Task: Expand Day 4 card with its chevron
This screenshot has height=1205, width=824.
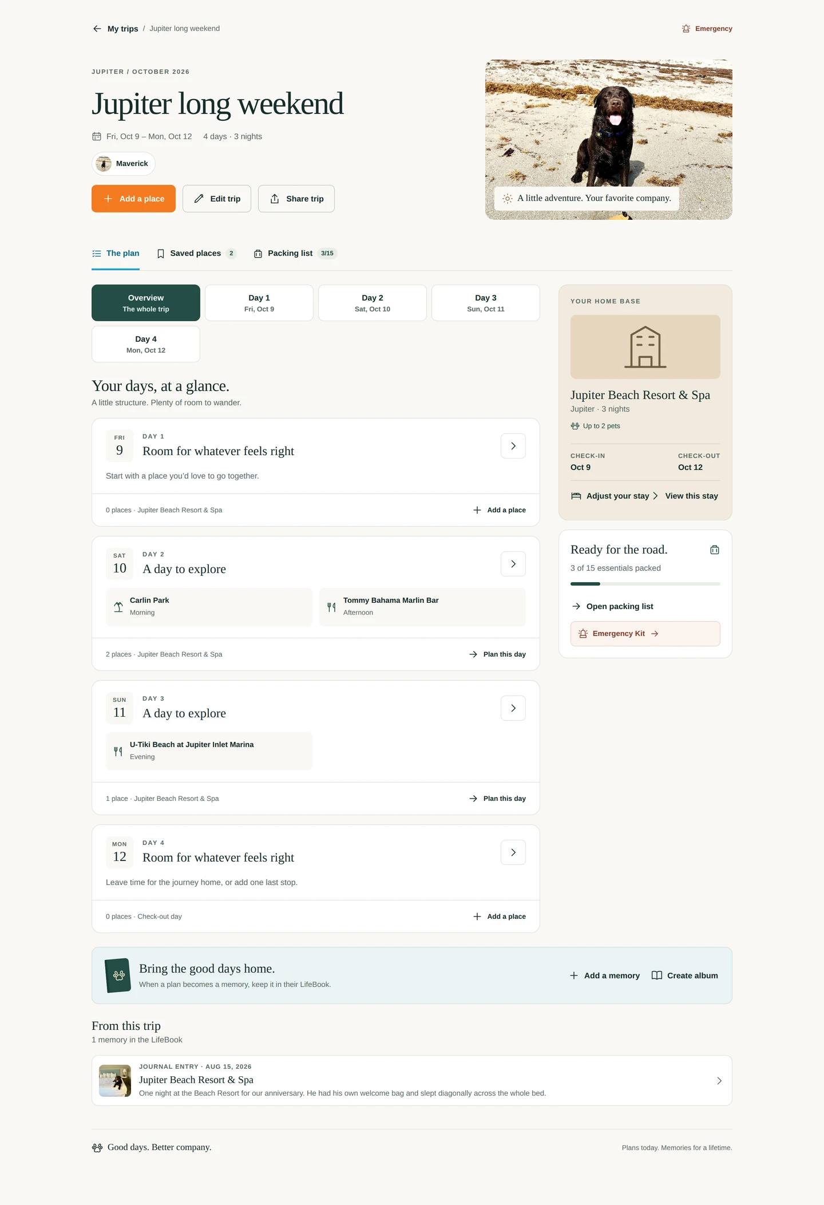Action: (x=513, y=852)
